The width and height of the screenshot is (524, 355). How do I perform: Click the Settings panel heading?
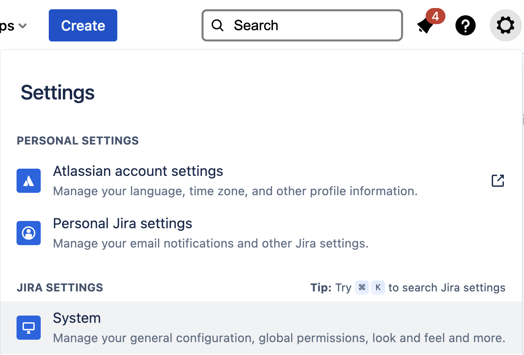tap(57, 93)
